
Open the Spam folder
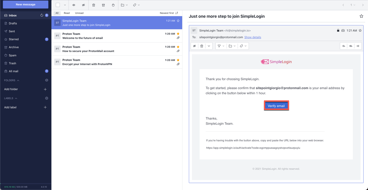(x=26, y=55)
